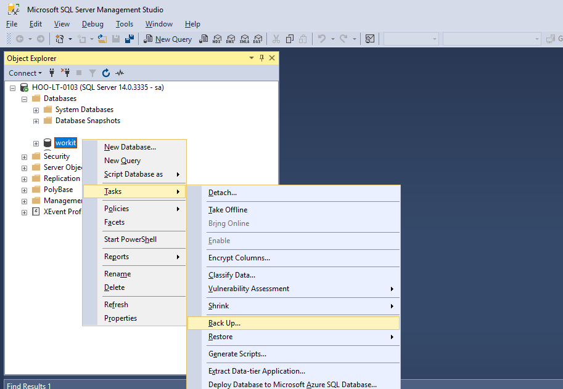Image resolution: width=563 pixels, height=389 pixels.
Task: Click the XMLA query icon
Action: click(244, 39)
